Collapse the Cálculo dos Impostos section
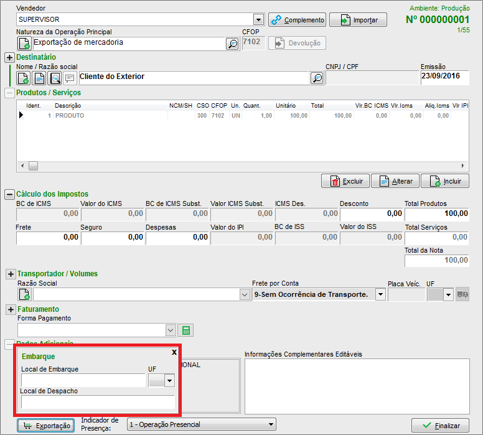This screenshot has height=435, width=483. [9, 194]
